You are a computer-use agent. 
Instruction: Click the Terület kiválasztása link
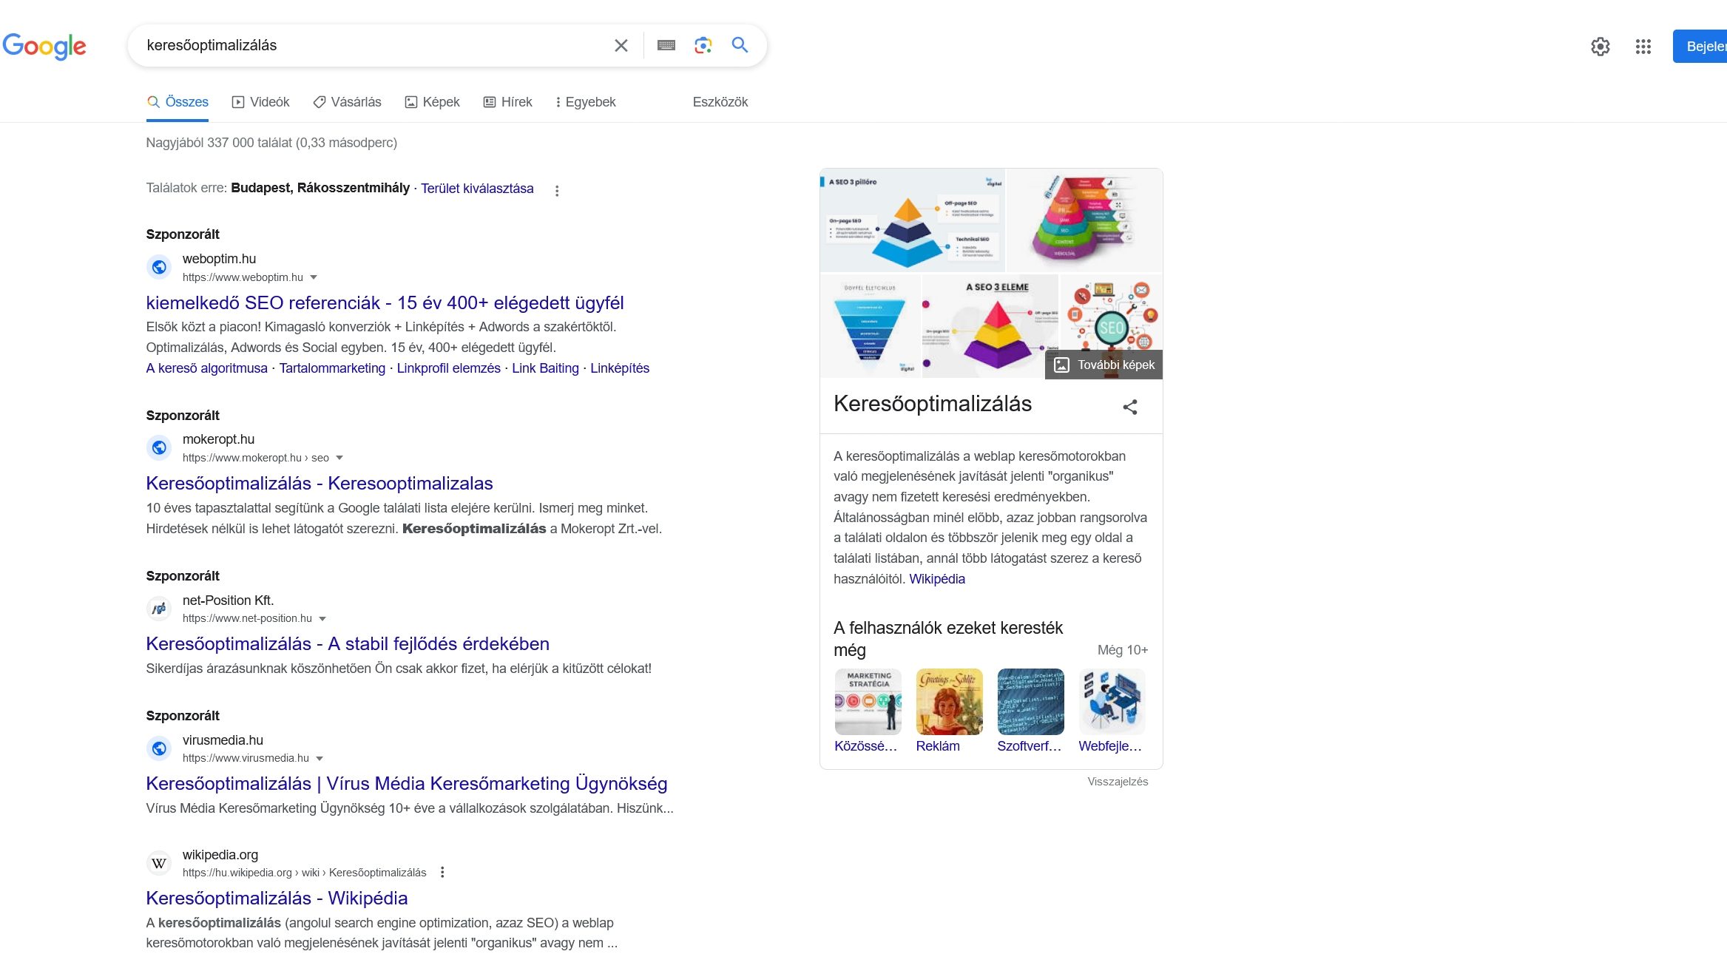(477, 189)
